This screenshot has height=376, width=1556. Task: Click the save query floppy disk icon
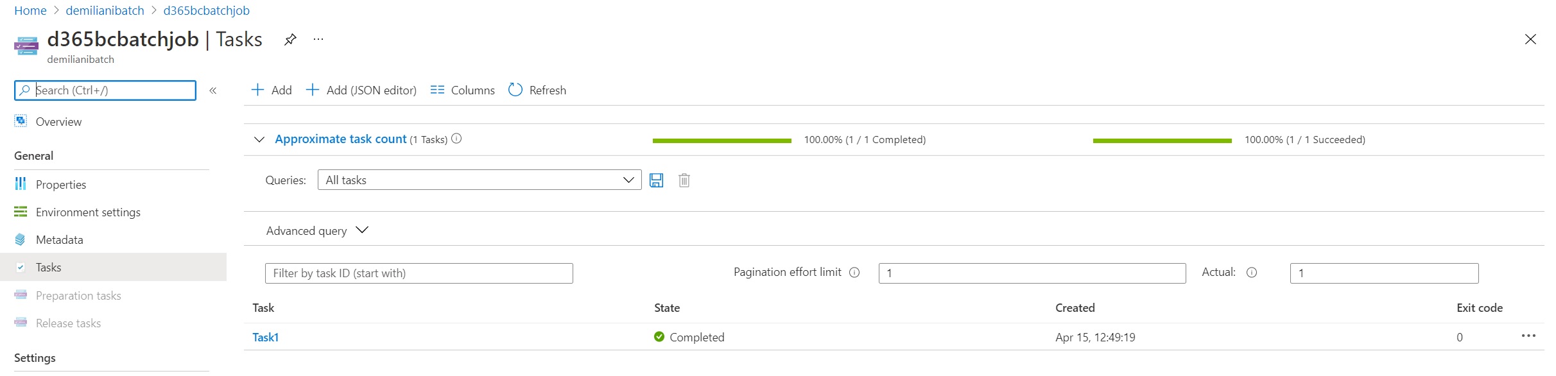656,180
